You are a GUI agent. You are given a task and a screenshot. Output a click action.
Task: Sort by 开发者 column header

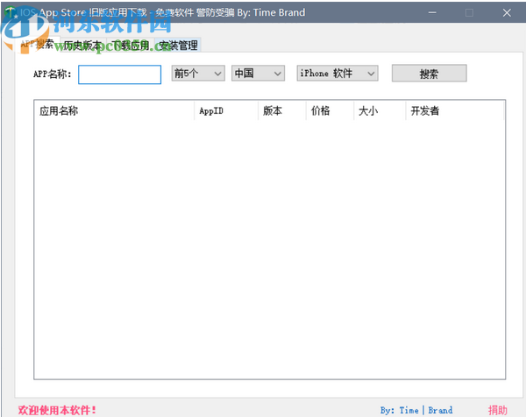pos(454,110)
